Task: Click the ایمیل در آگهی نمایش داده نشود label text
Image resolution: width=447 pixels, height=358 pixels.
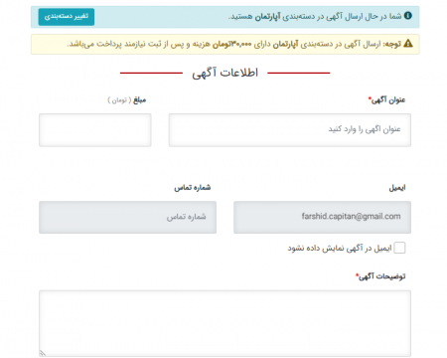Action: (x=340, y=248)
